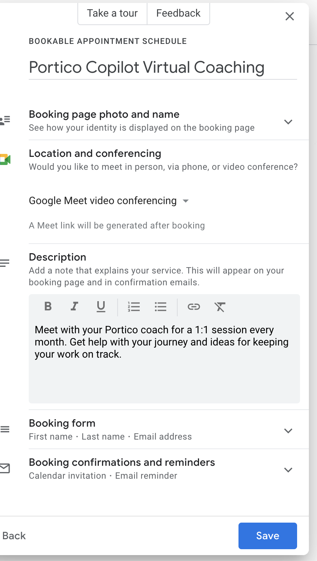Open the Feedback button
This screenshot has width=317, height=561.
(178, 13)
